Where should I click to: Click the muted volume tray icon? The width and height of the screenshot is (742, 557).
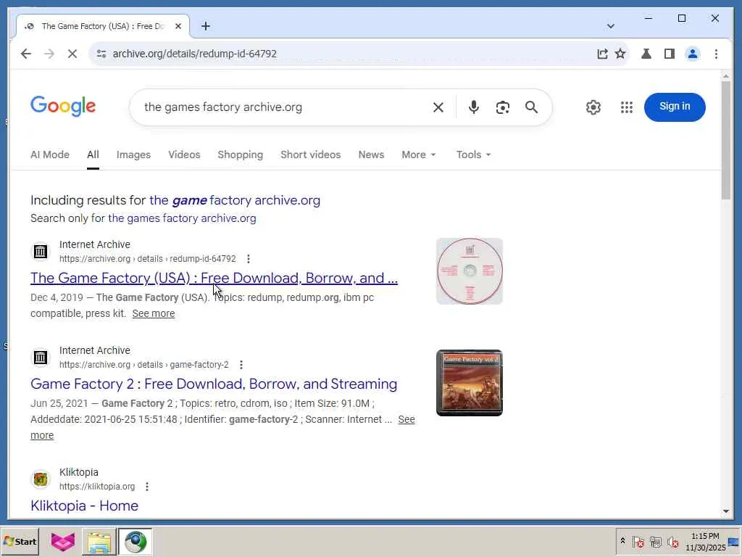pyautogui.click(x=672, y=542)
